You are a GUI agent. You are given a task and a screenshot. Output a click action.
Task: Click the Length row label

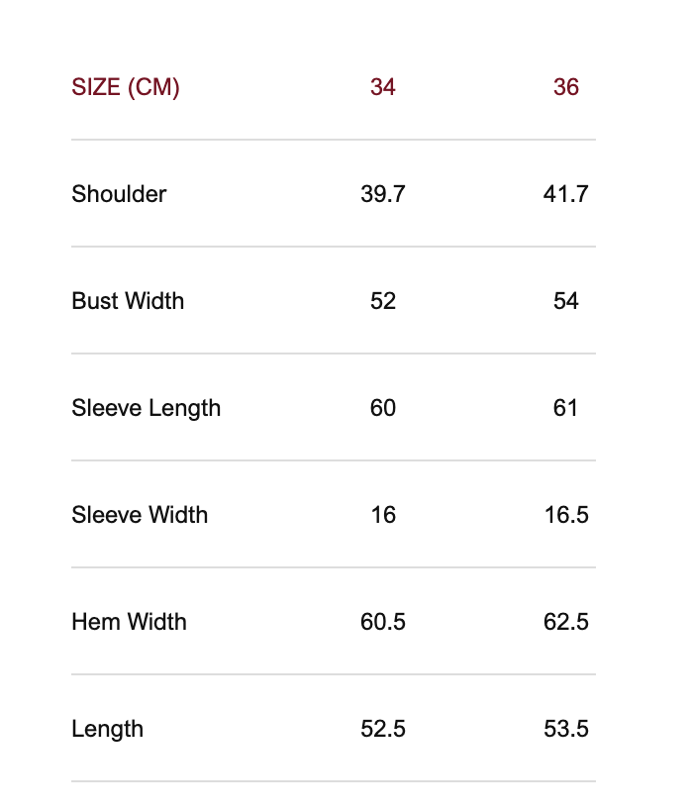tap(107, 729)
